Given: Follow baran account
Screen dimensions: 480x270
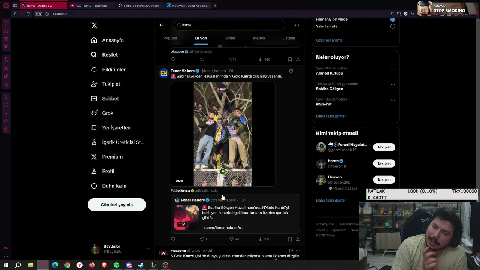Looking at the screenshot, I should pos(384,163).
